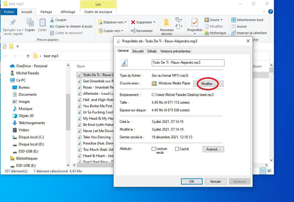Open Bibliothèques in sidebar
Viewport: 294px width, 202px height.
(24, 158)
